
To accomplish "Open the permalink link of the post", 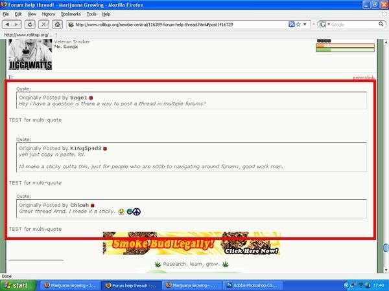I will [x=363, y=78].
